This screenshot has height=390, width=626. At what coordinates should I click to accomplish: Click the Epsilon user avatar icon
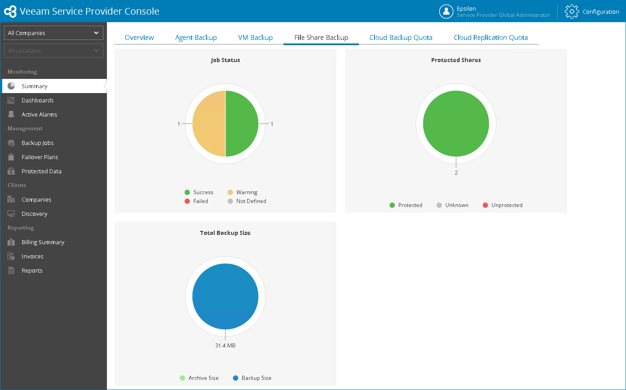tap(446, 12)
